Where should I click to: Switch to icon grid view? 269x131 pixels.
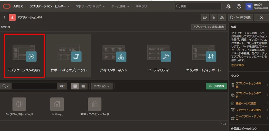75,86
